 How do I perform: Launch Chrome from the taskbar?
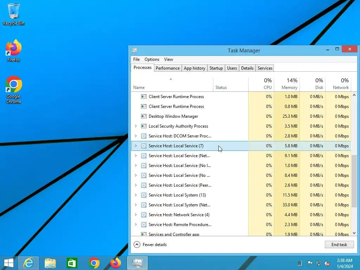click(x=94, y=263)
